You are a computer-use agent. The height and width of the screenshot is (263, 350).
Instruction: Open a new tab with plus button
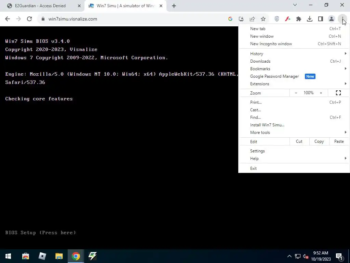174,6
